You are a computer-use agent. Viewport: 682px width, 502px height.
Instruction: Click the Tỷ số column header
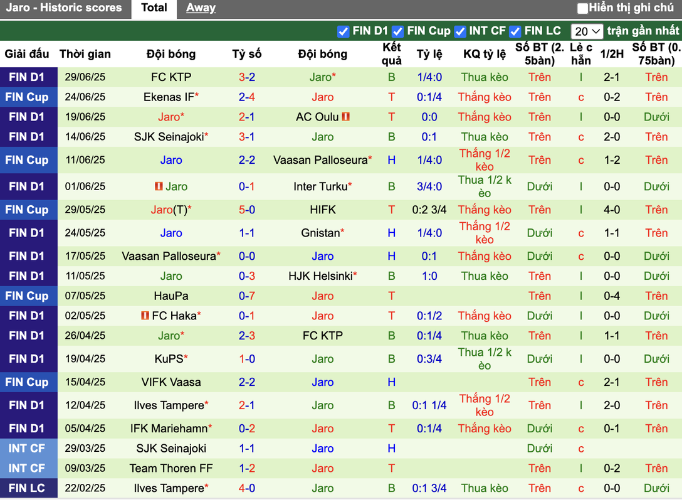(246, 54)
